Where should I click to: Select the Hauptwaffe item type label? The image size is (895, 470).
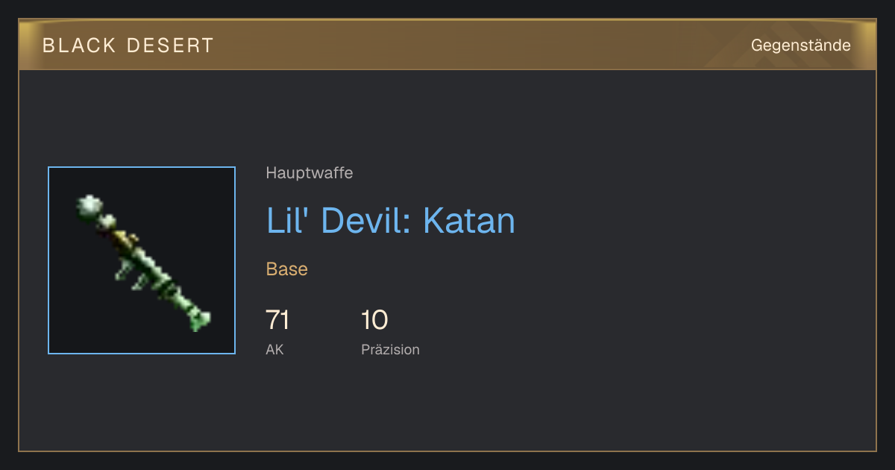click(x=309, y=173)
